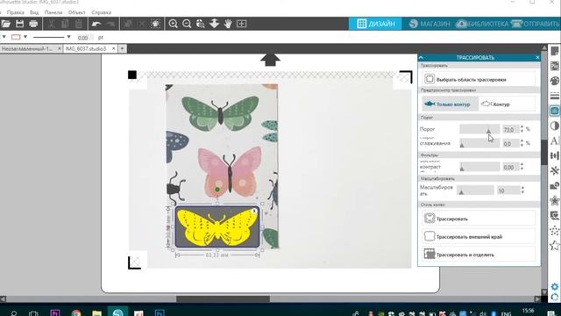This screenshot has width=561, height=316.
Task: Open the half-circle image effects icon
Action: click(x=555, y=126)
